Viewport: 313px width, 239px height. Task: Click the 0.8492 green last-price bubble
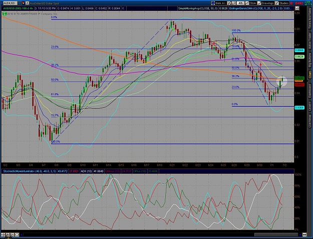pos(299,78)
